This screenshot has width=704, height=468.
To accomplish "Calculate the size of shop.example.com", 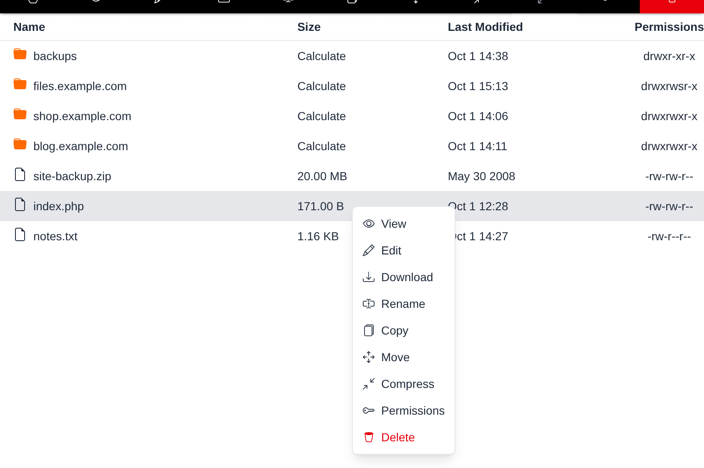I will tap(321, 116).
